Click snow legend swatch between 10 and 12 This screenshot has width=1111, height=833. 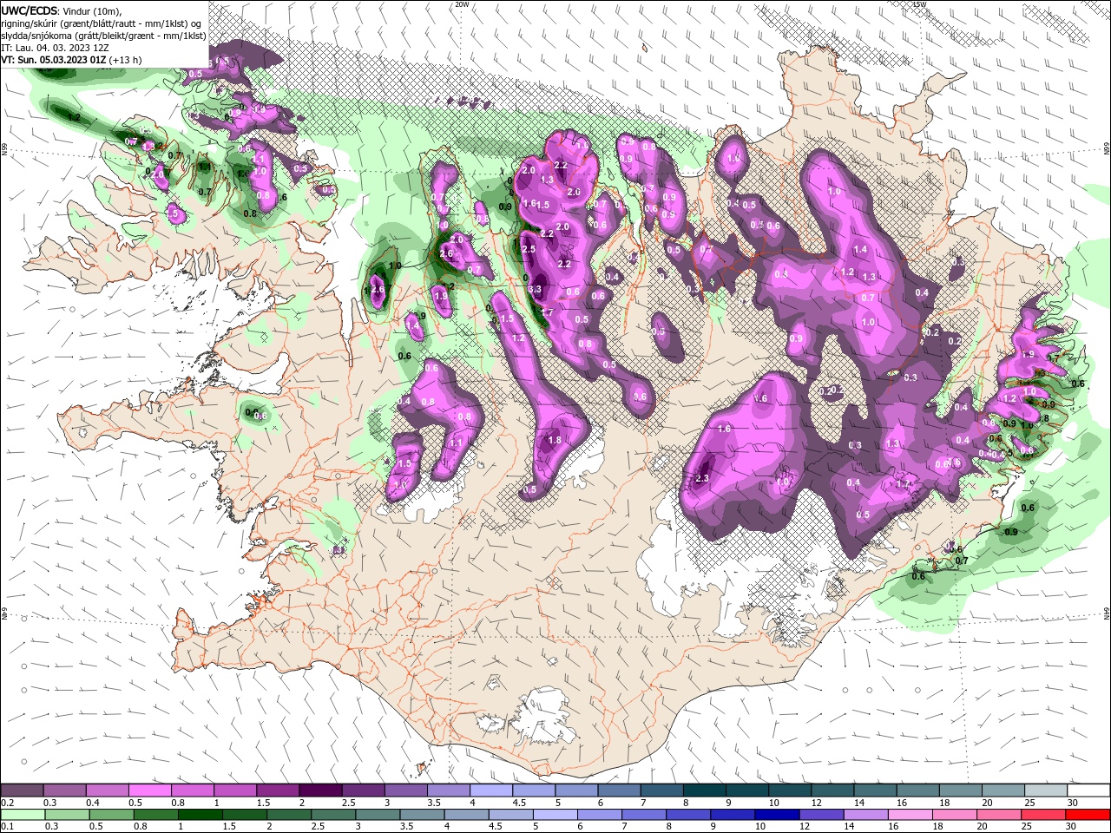(x=790, y=790)
